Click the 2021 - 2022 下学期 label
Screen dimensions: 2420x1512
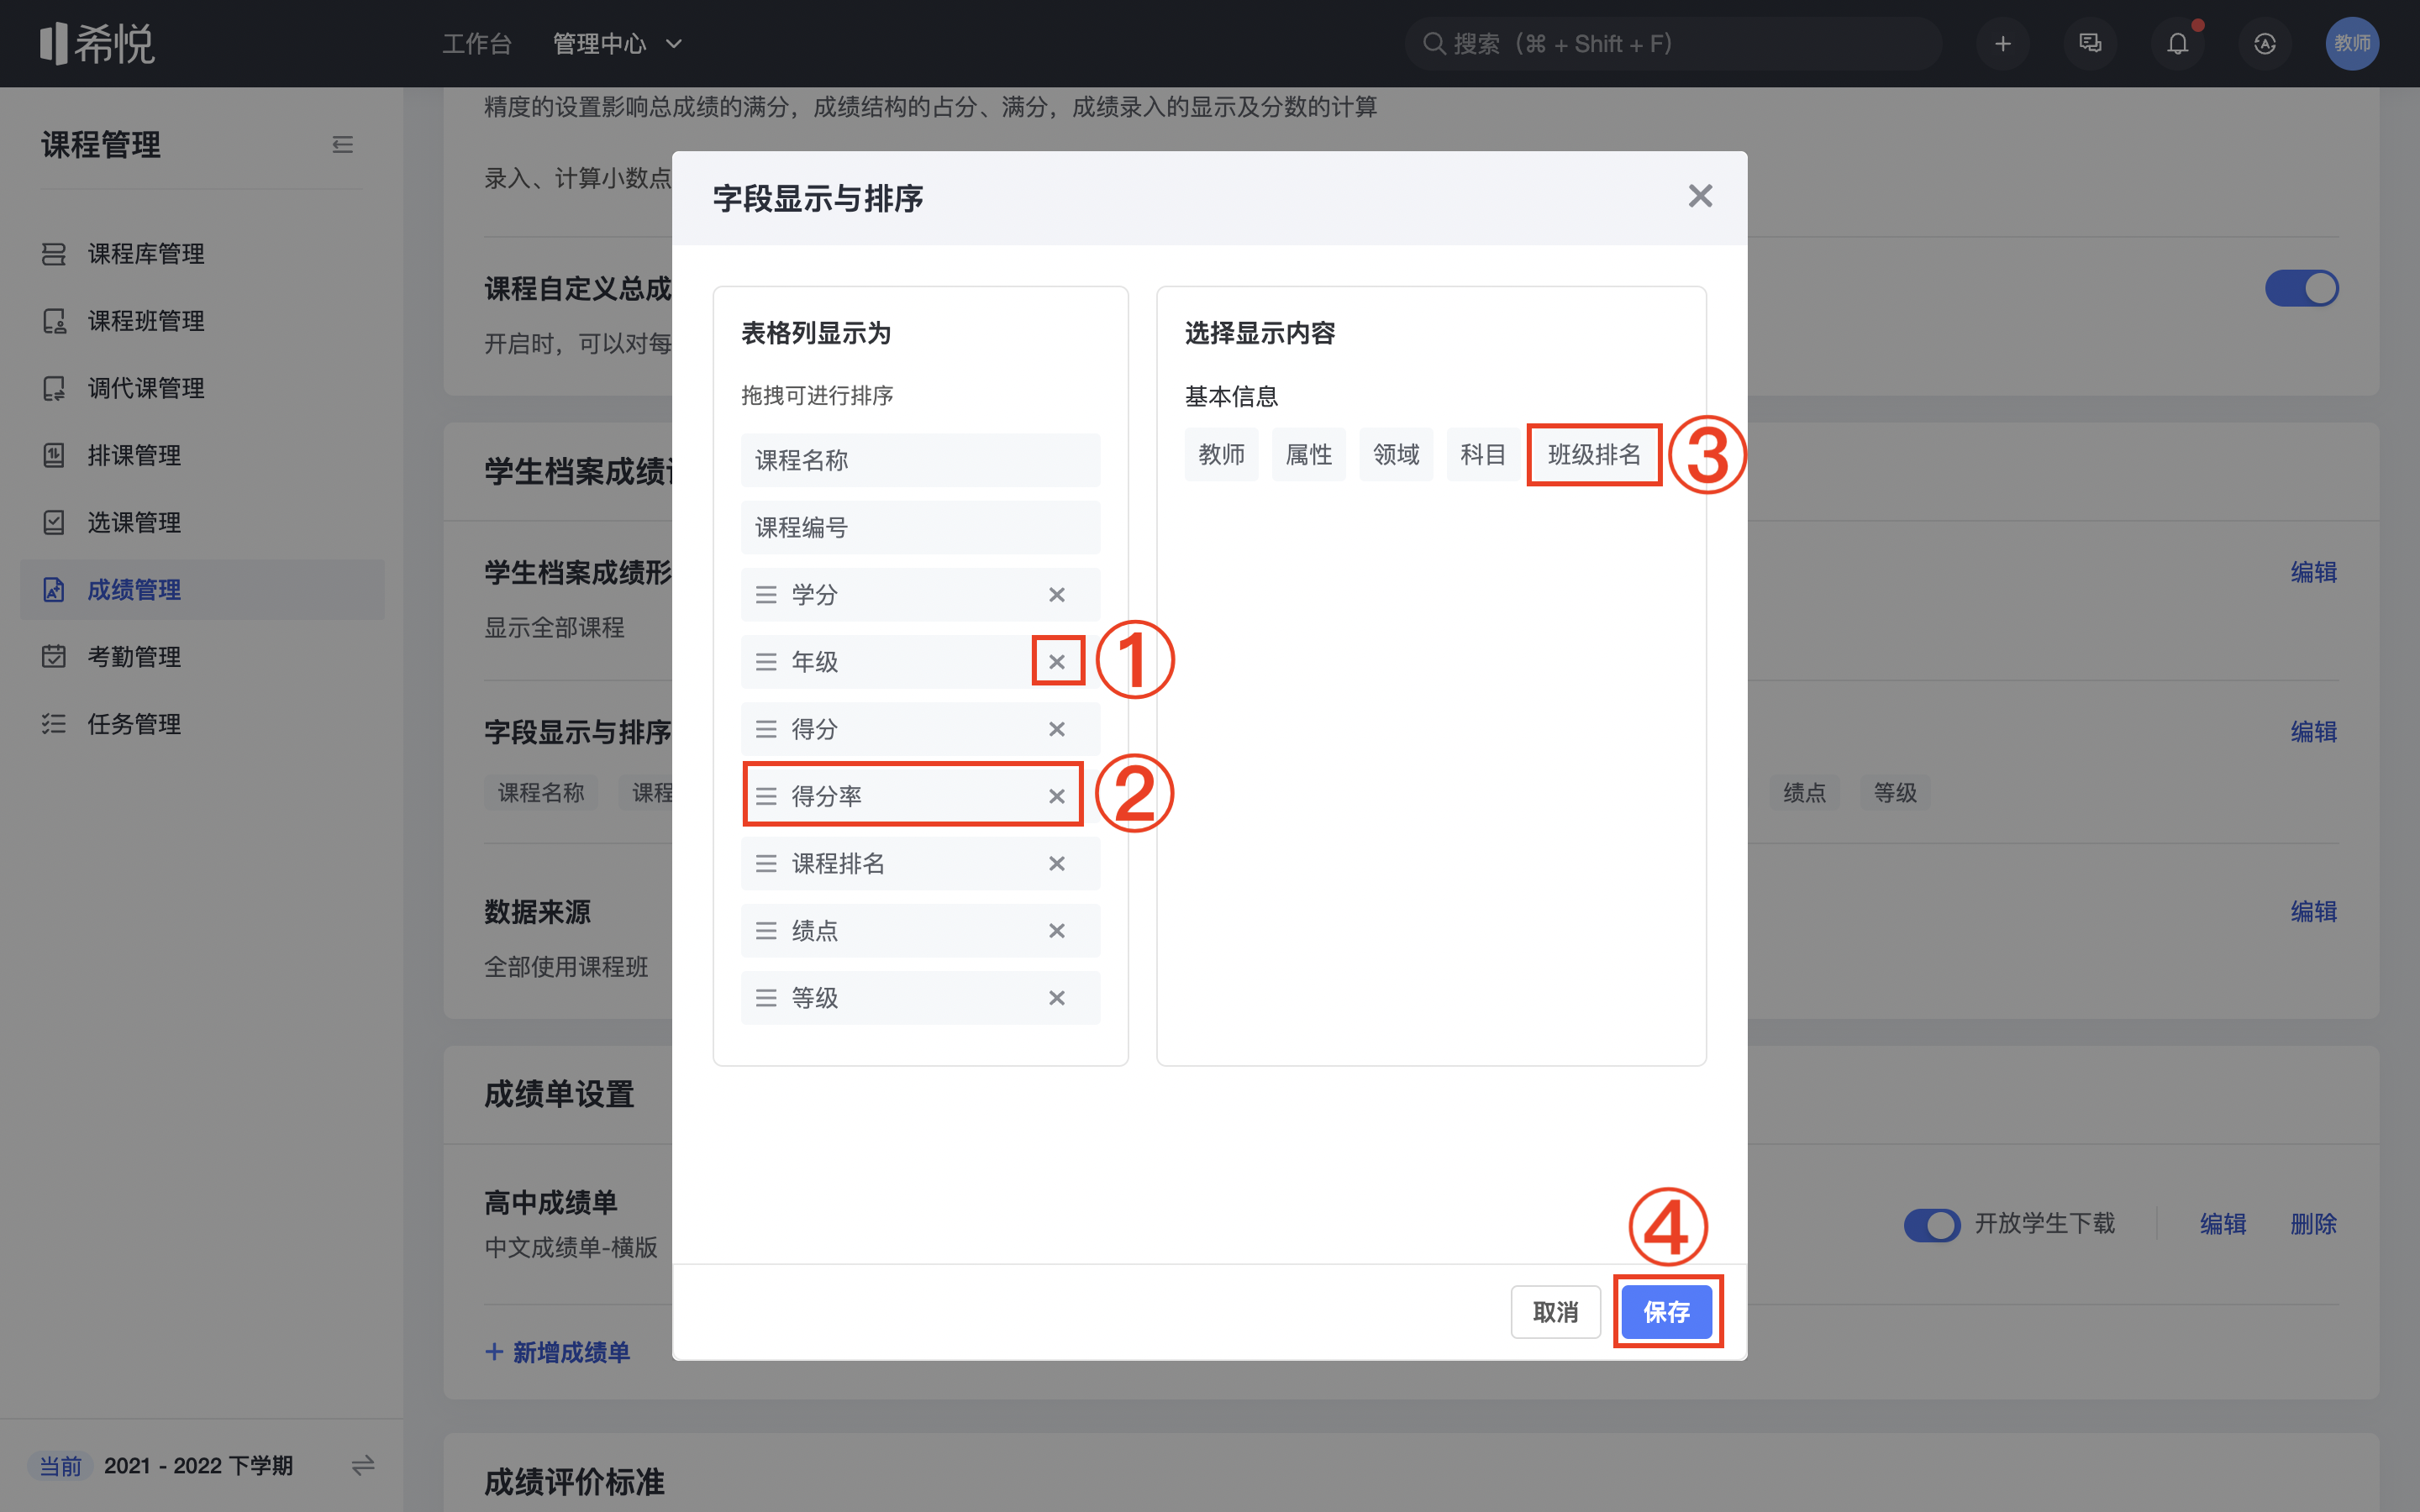[198, 1466]
